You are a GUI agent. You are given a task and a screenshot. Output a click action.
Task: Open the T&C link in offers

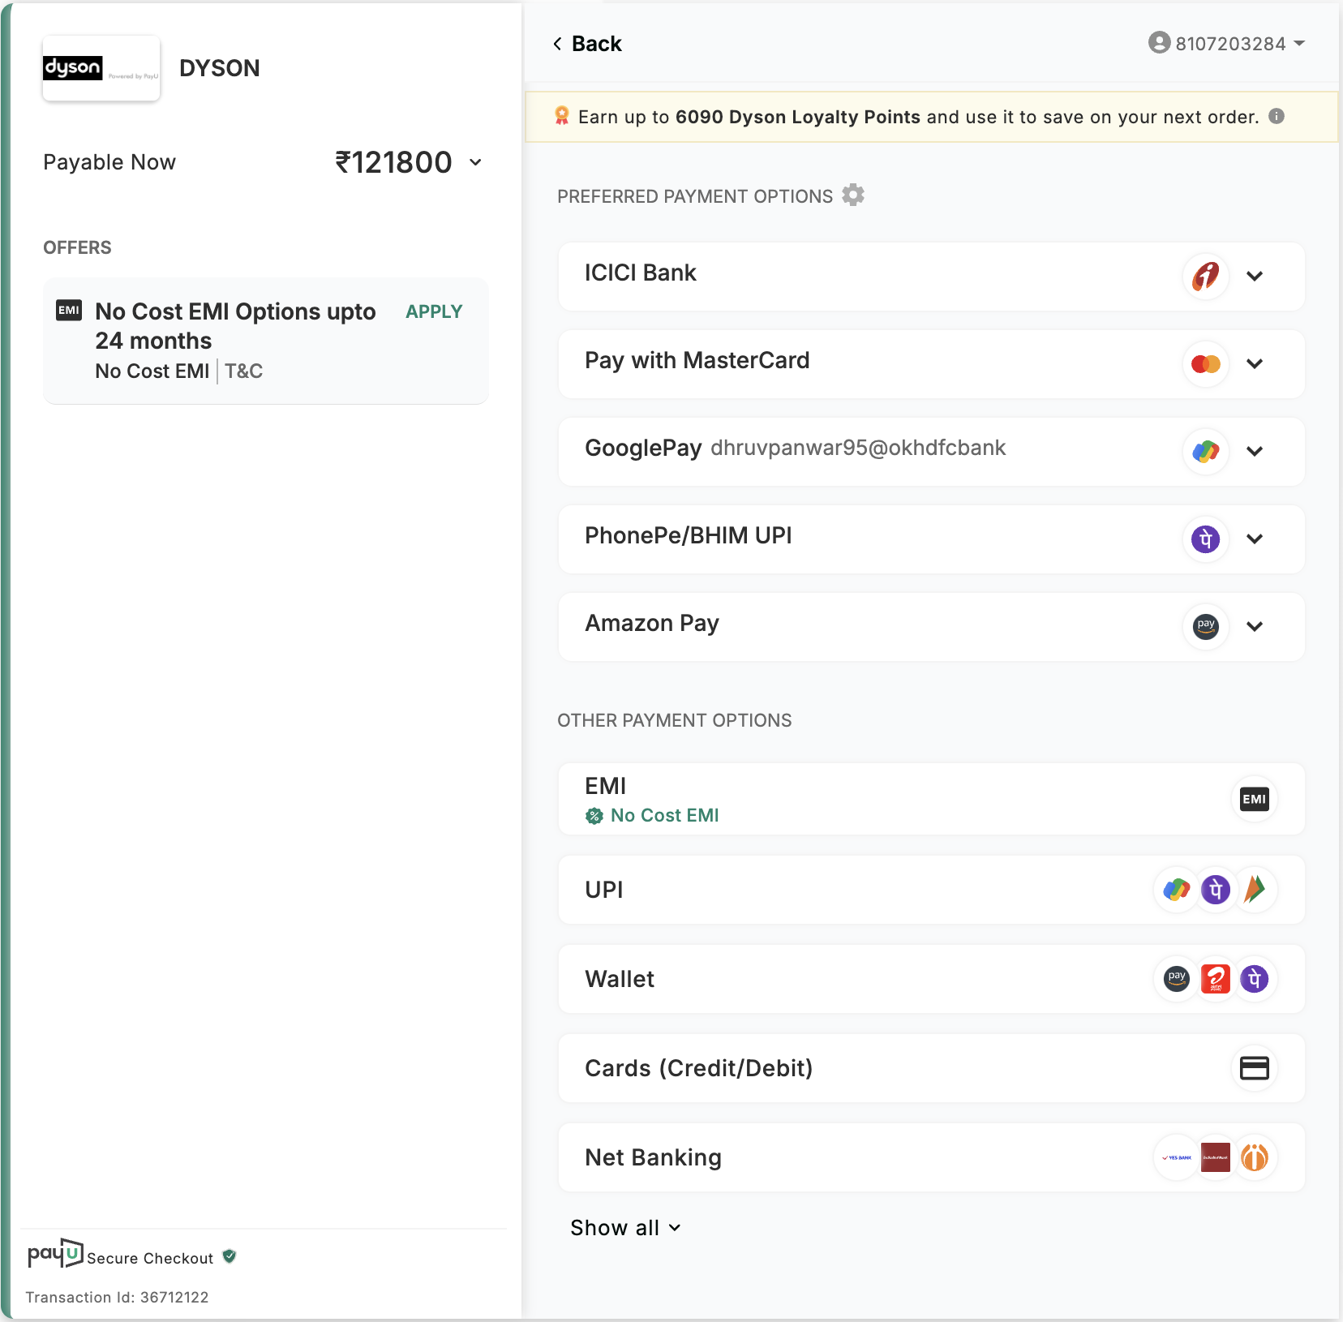click(244, 371)
